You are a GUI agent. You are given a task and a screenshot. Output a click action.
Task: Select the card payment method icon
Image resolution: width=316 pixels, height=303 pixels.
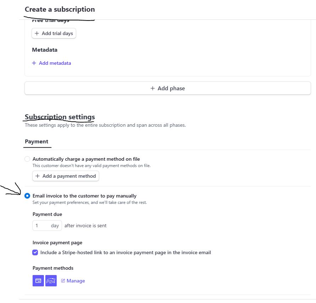point(38,280)
